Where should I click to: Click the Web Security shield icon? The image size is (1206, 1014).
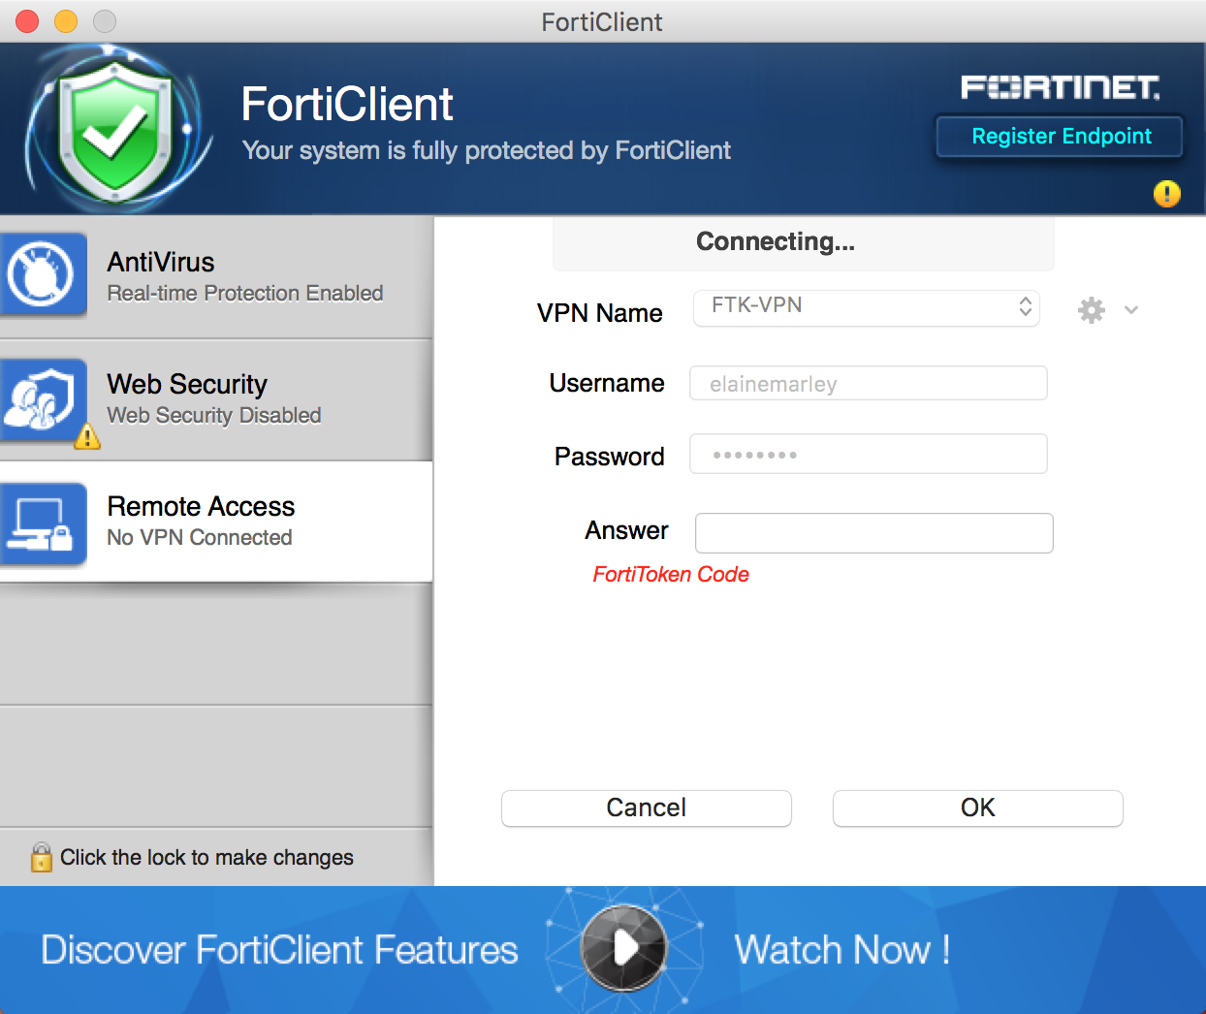[x=44, y=399]
